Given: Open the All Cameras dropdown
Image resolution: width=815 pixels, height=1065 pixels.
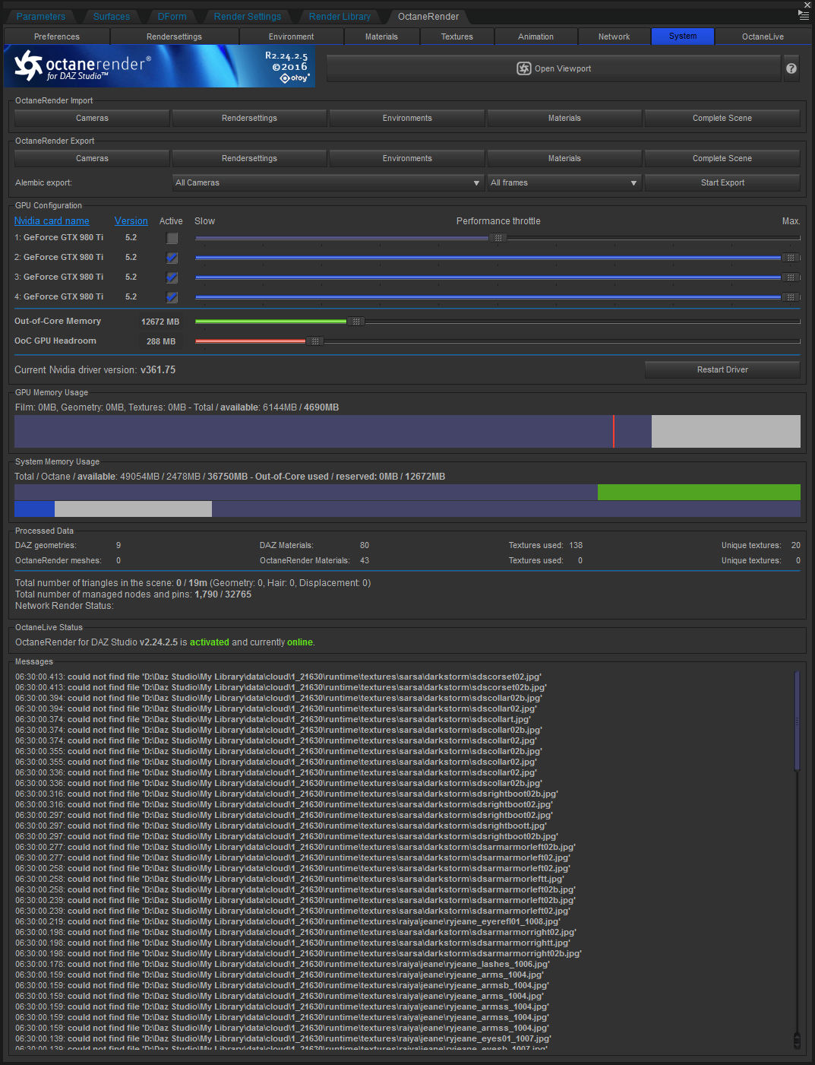Looking at the screenshot, I should tap(328, 183).
